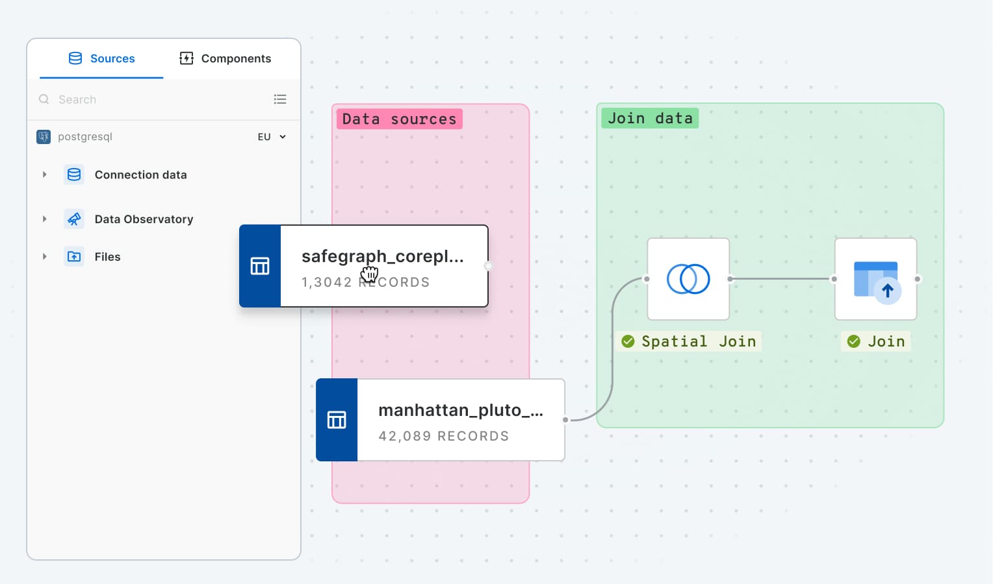Image resolution: width=993 pixels, height=584 pixels.
Task: Select the Join upload node icon
Action: pyautogui.click(x=875, y=279)
